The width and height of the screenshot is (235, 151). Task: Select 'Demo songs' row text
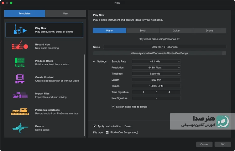tap(42, 130)
